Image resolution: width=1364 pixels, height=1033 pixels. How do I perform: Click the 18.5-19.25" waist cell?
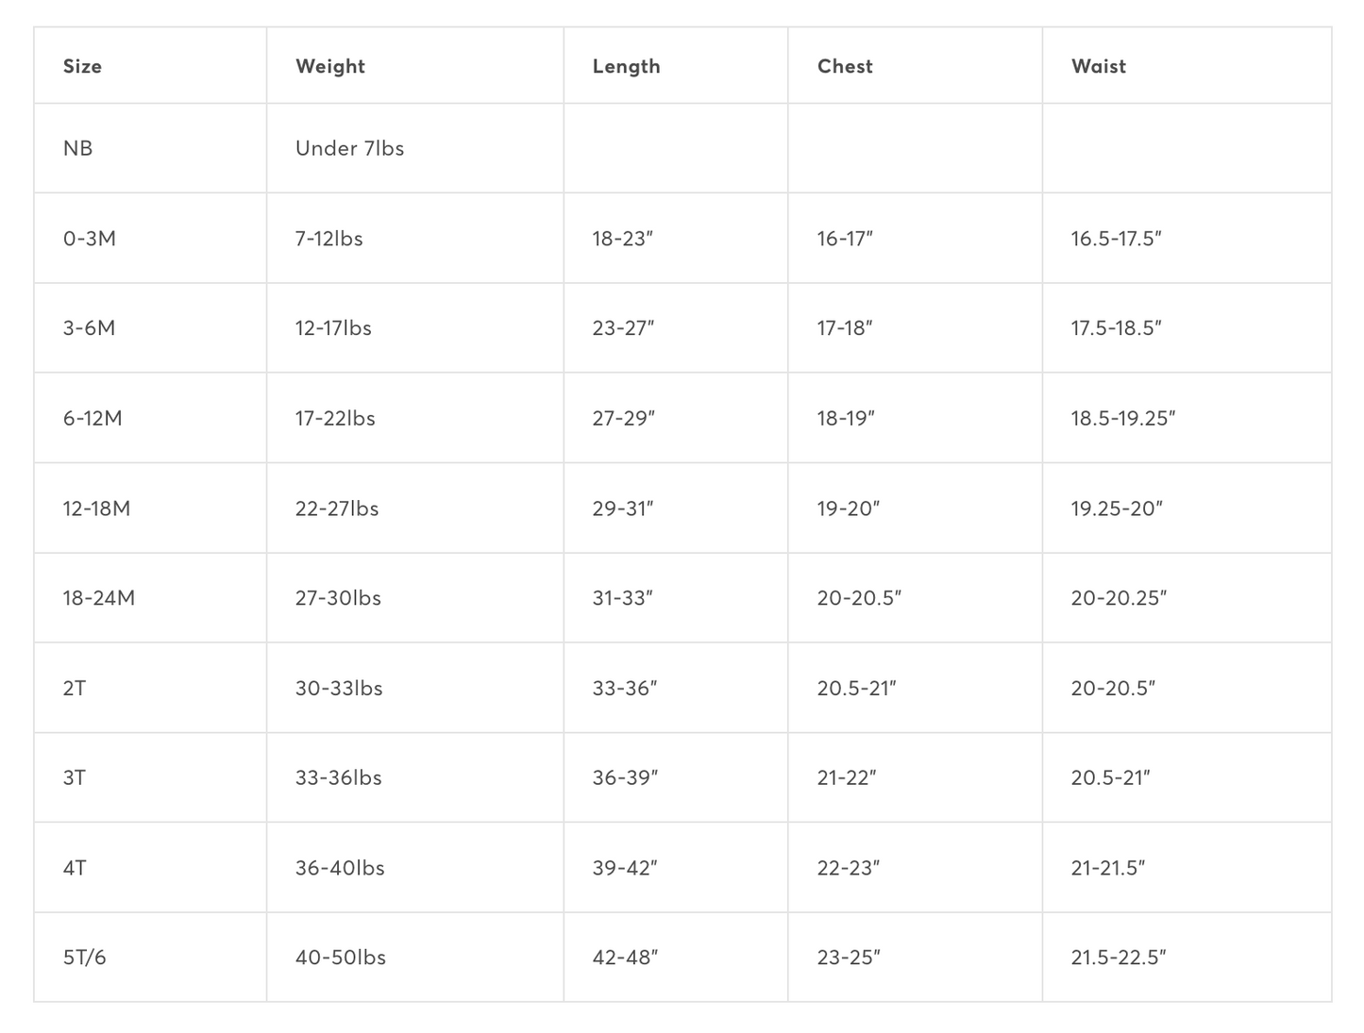pos(1122,418)
